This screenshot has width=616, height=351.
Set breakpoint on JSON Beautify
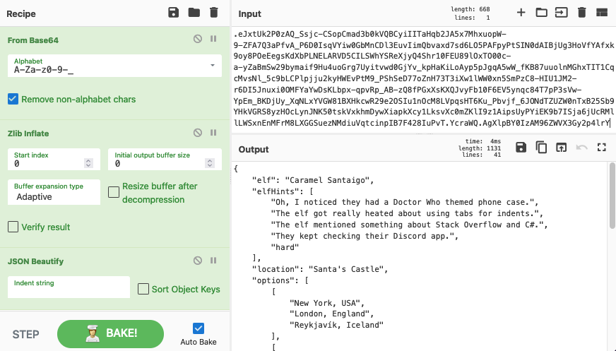pos(213,261)
